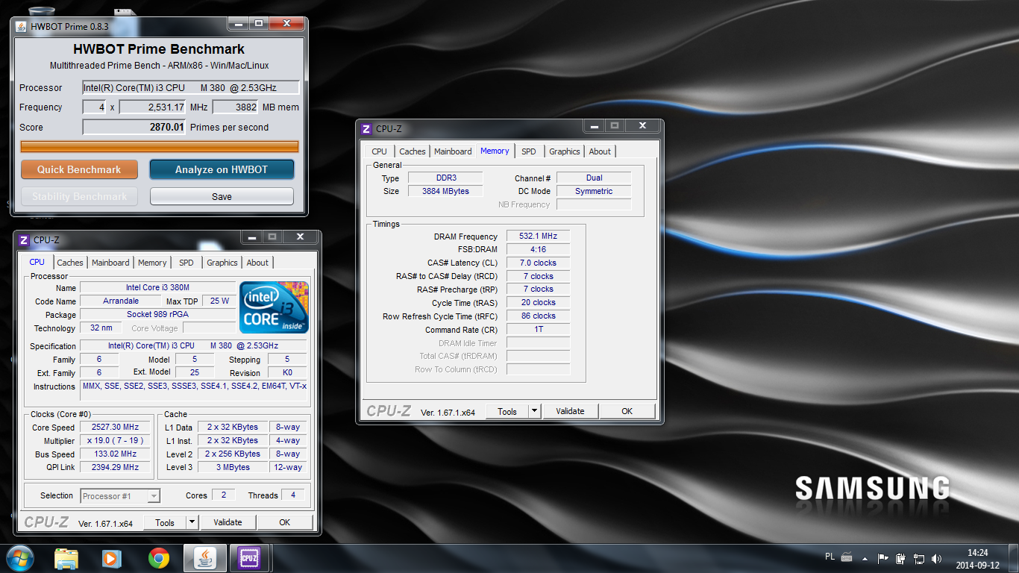Click the Show desktop strip in the taskbar corner
Viewport: 1019px width, 573px height.
coord(1014,559)
